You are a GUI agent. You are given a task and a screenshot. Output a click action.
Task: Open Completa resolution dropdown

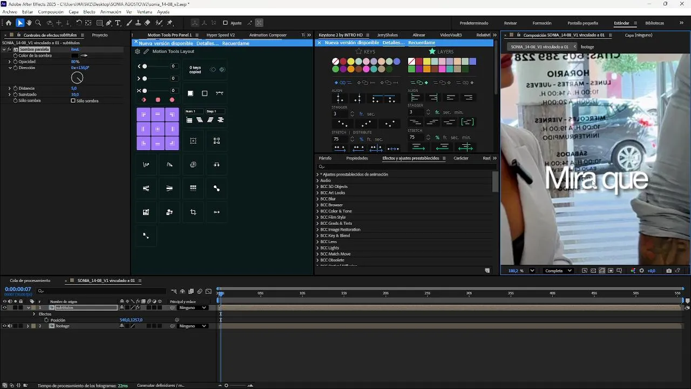coord(558,271)
